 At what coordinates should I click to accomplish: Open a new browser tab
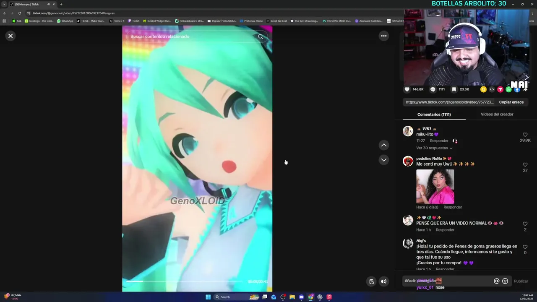[61, 4]
